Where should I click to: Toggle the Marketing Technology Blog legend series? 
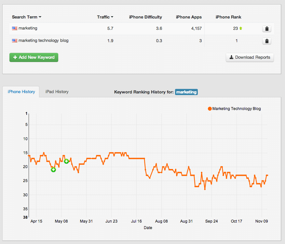(234, 109)
